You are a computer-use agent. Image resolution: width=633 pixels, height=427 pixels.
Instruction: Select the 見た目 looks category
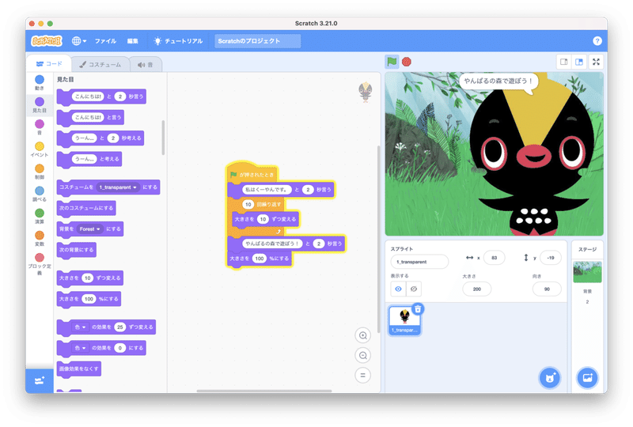tap(39, 104)
